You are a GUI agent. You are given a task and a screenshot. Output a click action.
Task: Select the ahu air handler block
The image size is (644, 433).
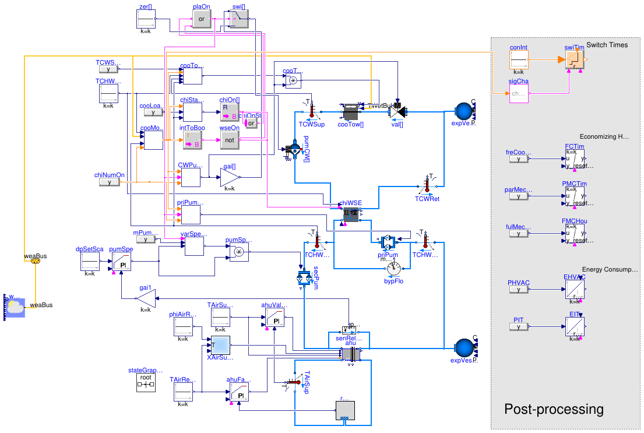(351, 354)
